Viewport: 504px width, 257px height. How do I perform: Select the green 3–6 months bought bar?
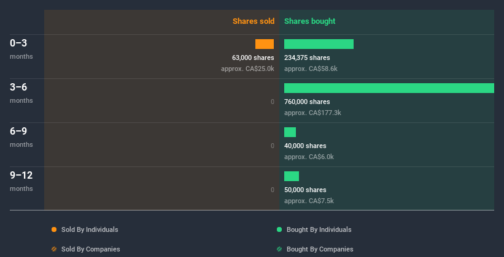389,88
